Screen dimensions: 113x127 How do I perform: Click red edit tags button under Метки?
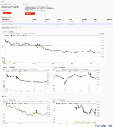[7, 13]
